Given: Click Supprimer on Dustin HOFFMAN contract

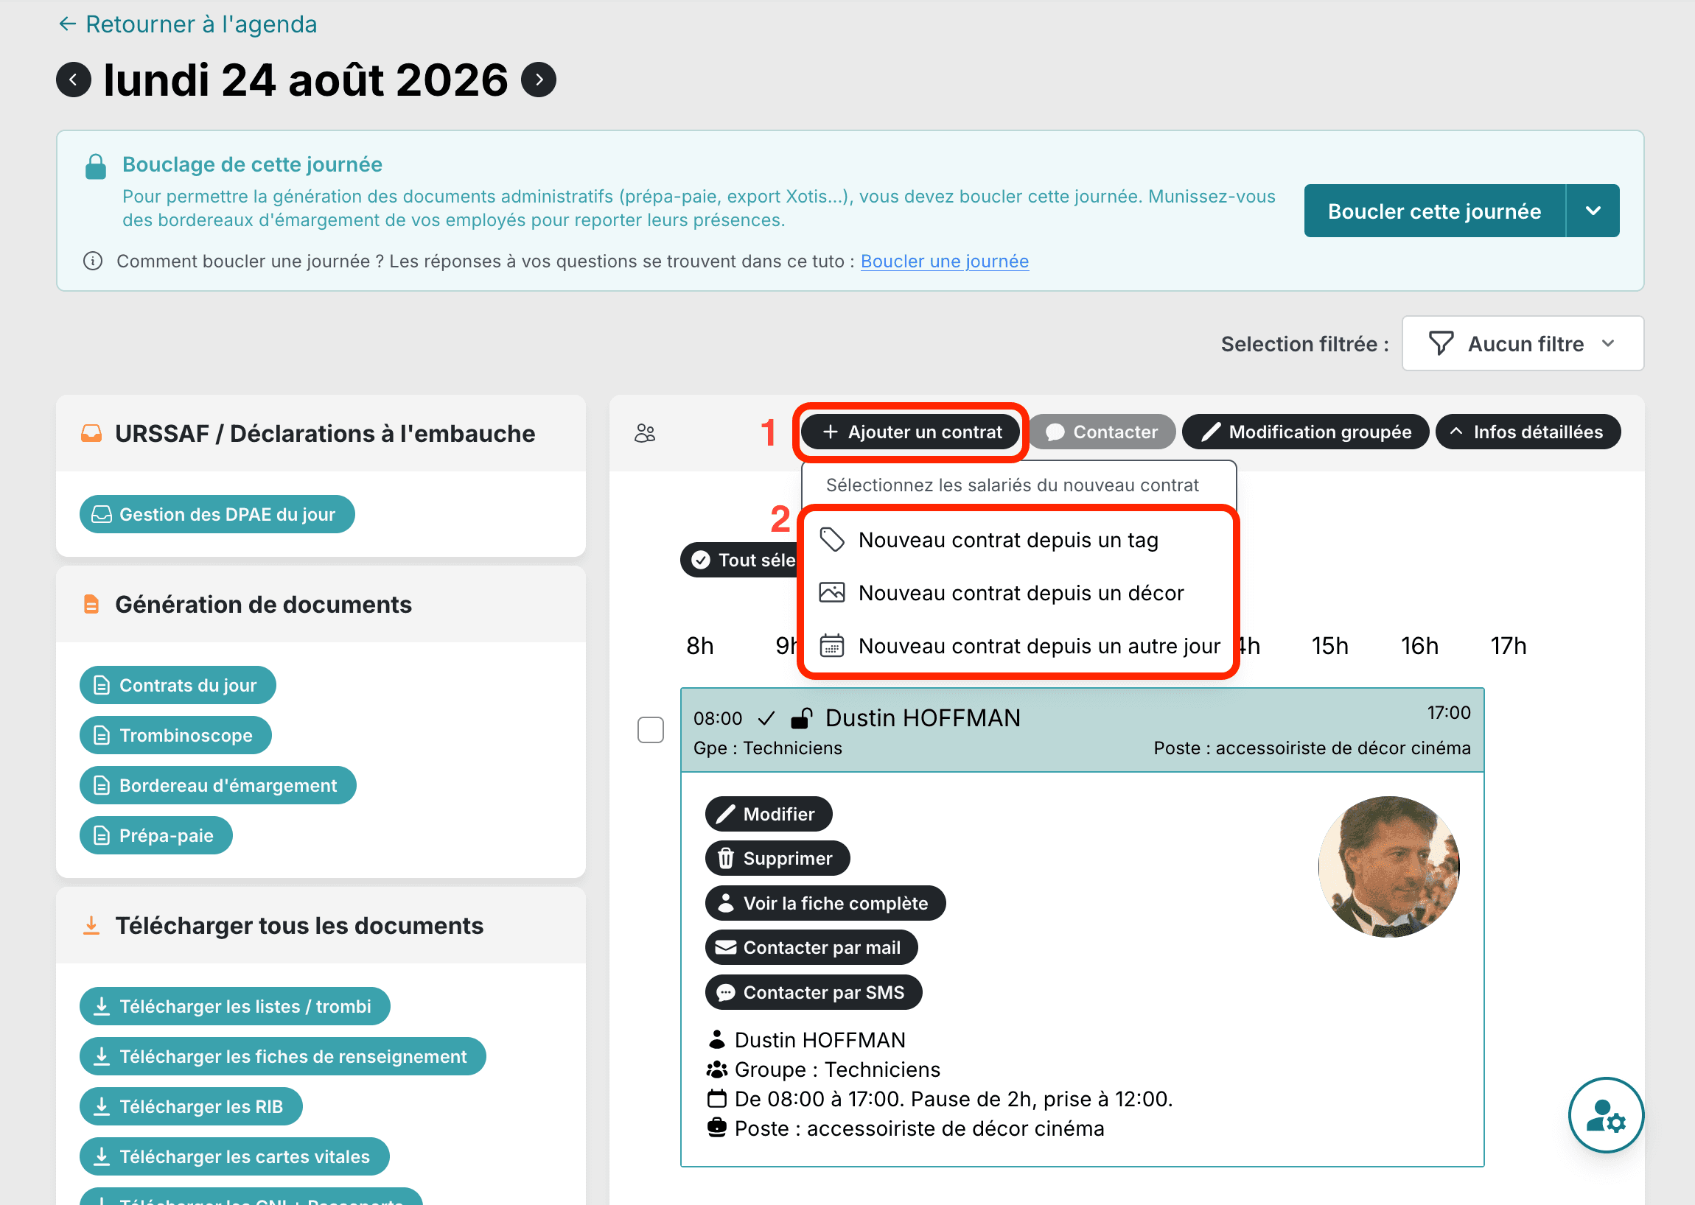Looking at the screenshot, I should point(777,859).
